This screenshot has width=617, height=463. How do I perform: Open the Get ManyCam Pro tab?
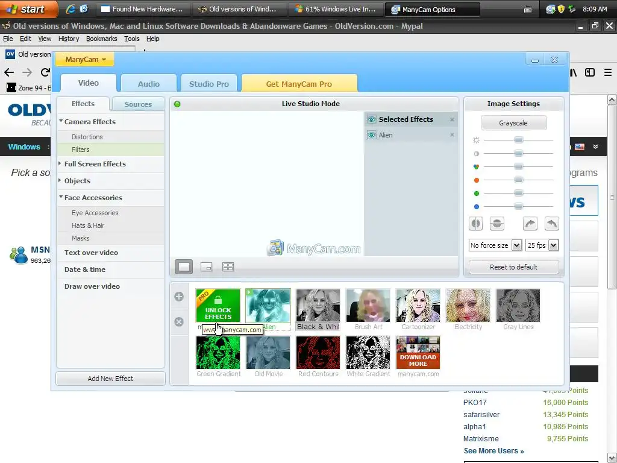[x=299, y=83]
